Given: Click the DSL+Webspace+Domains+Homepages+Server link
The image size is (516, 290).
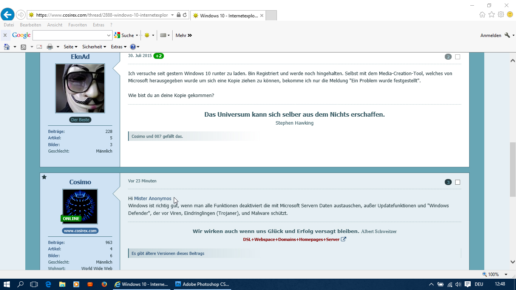Looking at the screenshot, I should 291,239.
